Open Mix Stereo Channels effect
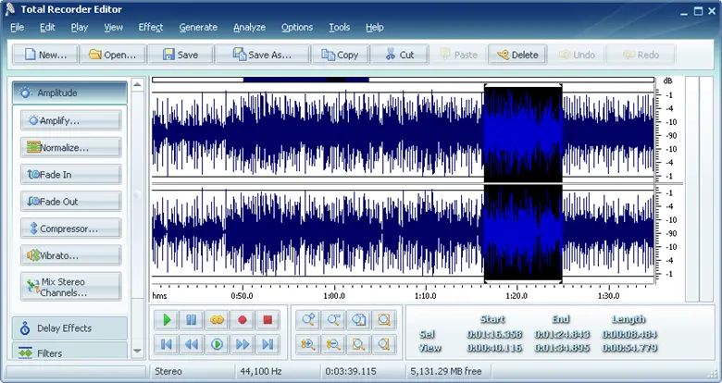722x383 pixels. [69, 287]
